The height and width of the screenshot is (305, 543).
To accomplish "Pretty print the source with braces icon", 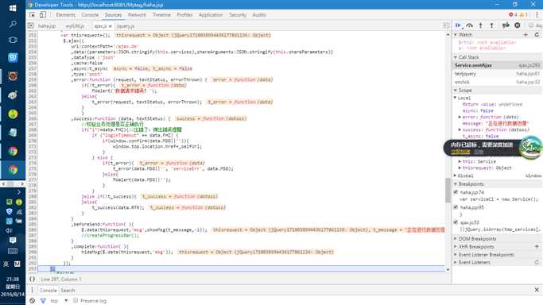I will coord(33,279).
